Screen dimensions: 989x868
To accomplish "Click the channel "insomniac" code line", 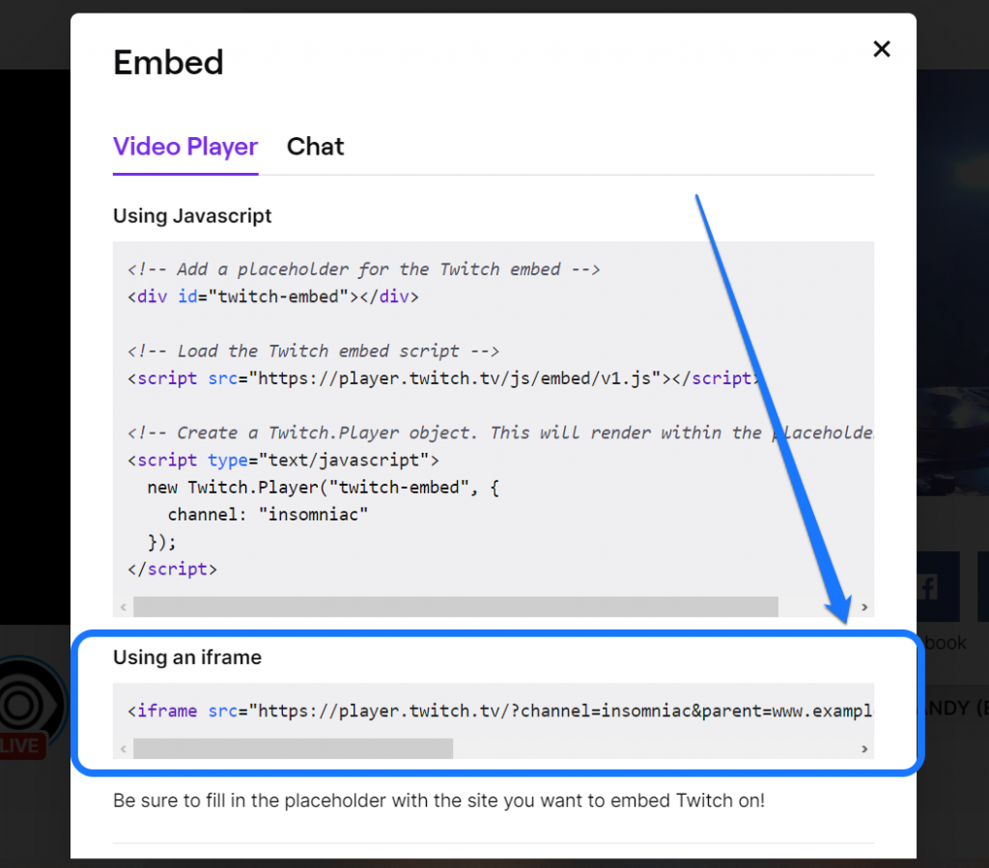I will pyautogui.click(x=268, y=515).
